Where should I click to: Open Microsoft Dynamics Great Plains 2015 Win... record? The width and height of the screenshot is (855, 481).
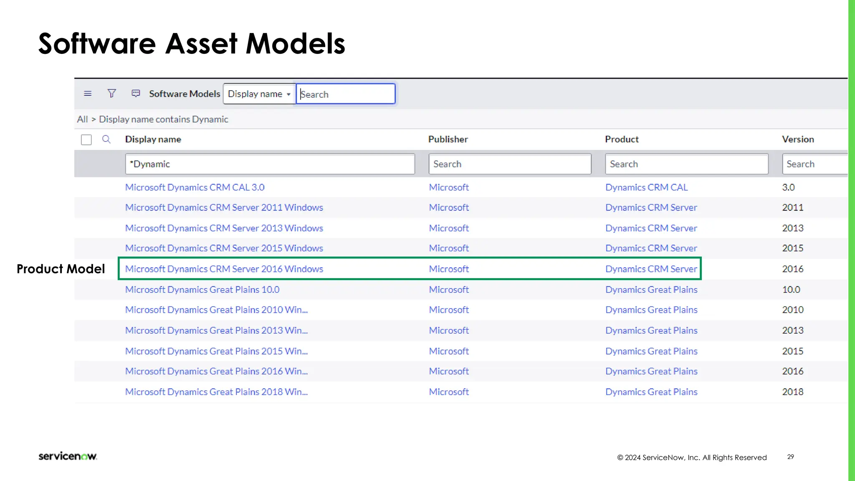(x=216, y=352)
